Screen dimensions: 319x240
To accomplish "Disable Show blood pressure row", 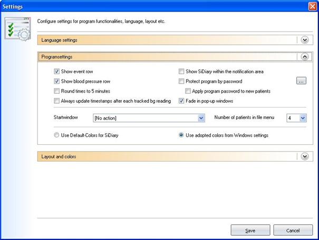I will [x=57, y=82].
